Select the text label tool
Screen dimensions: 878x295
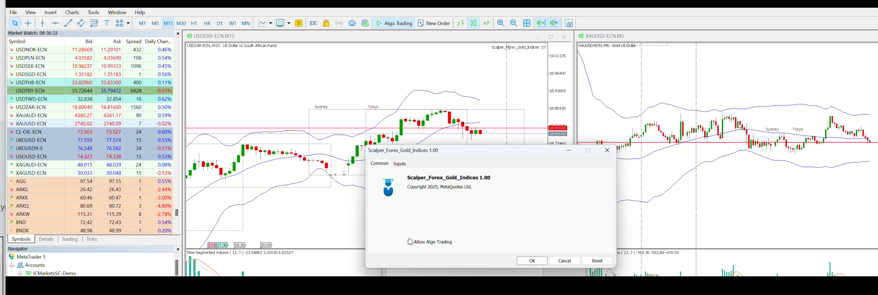pyautogui.click(x=107, y=23)
